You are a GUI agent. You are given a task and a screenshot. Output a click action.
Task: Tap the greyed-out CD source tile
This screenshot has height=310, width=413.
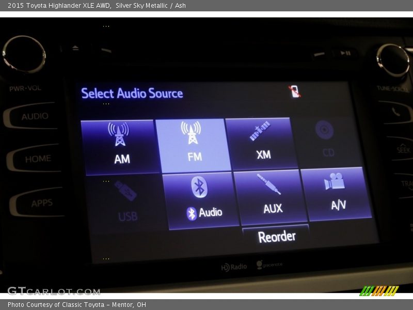326,142
